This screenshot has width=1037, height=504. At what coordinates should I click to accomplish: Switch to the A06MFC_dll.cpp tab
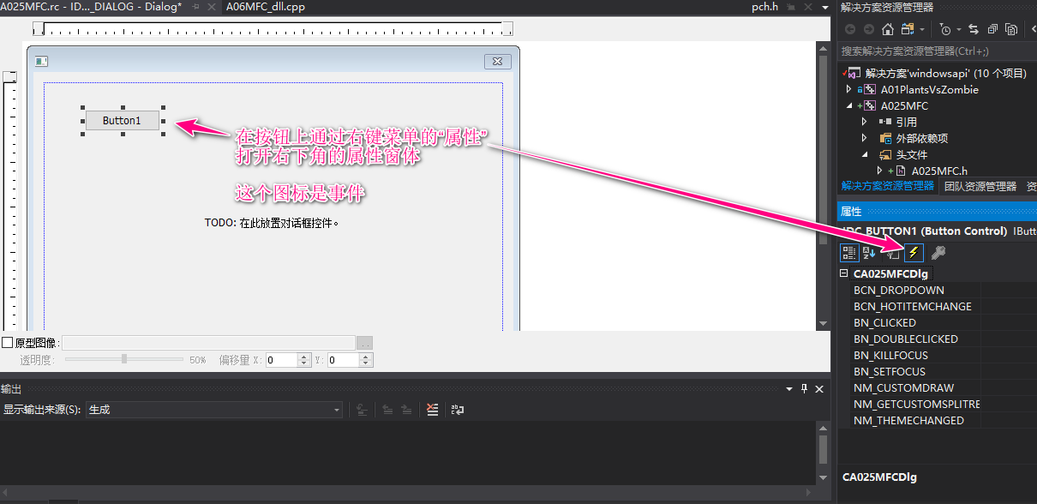[x=266, y=7]
